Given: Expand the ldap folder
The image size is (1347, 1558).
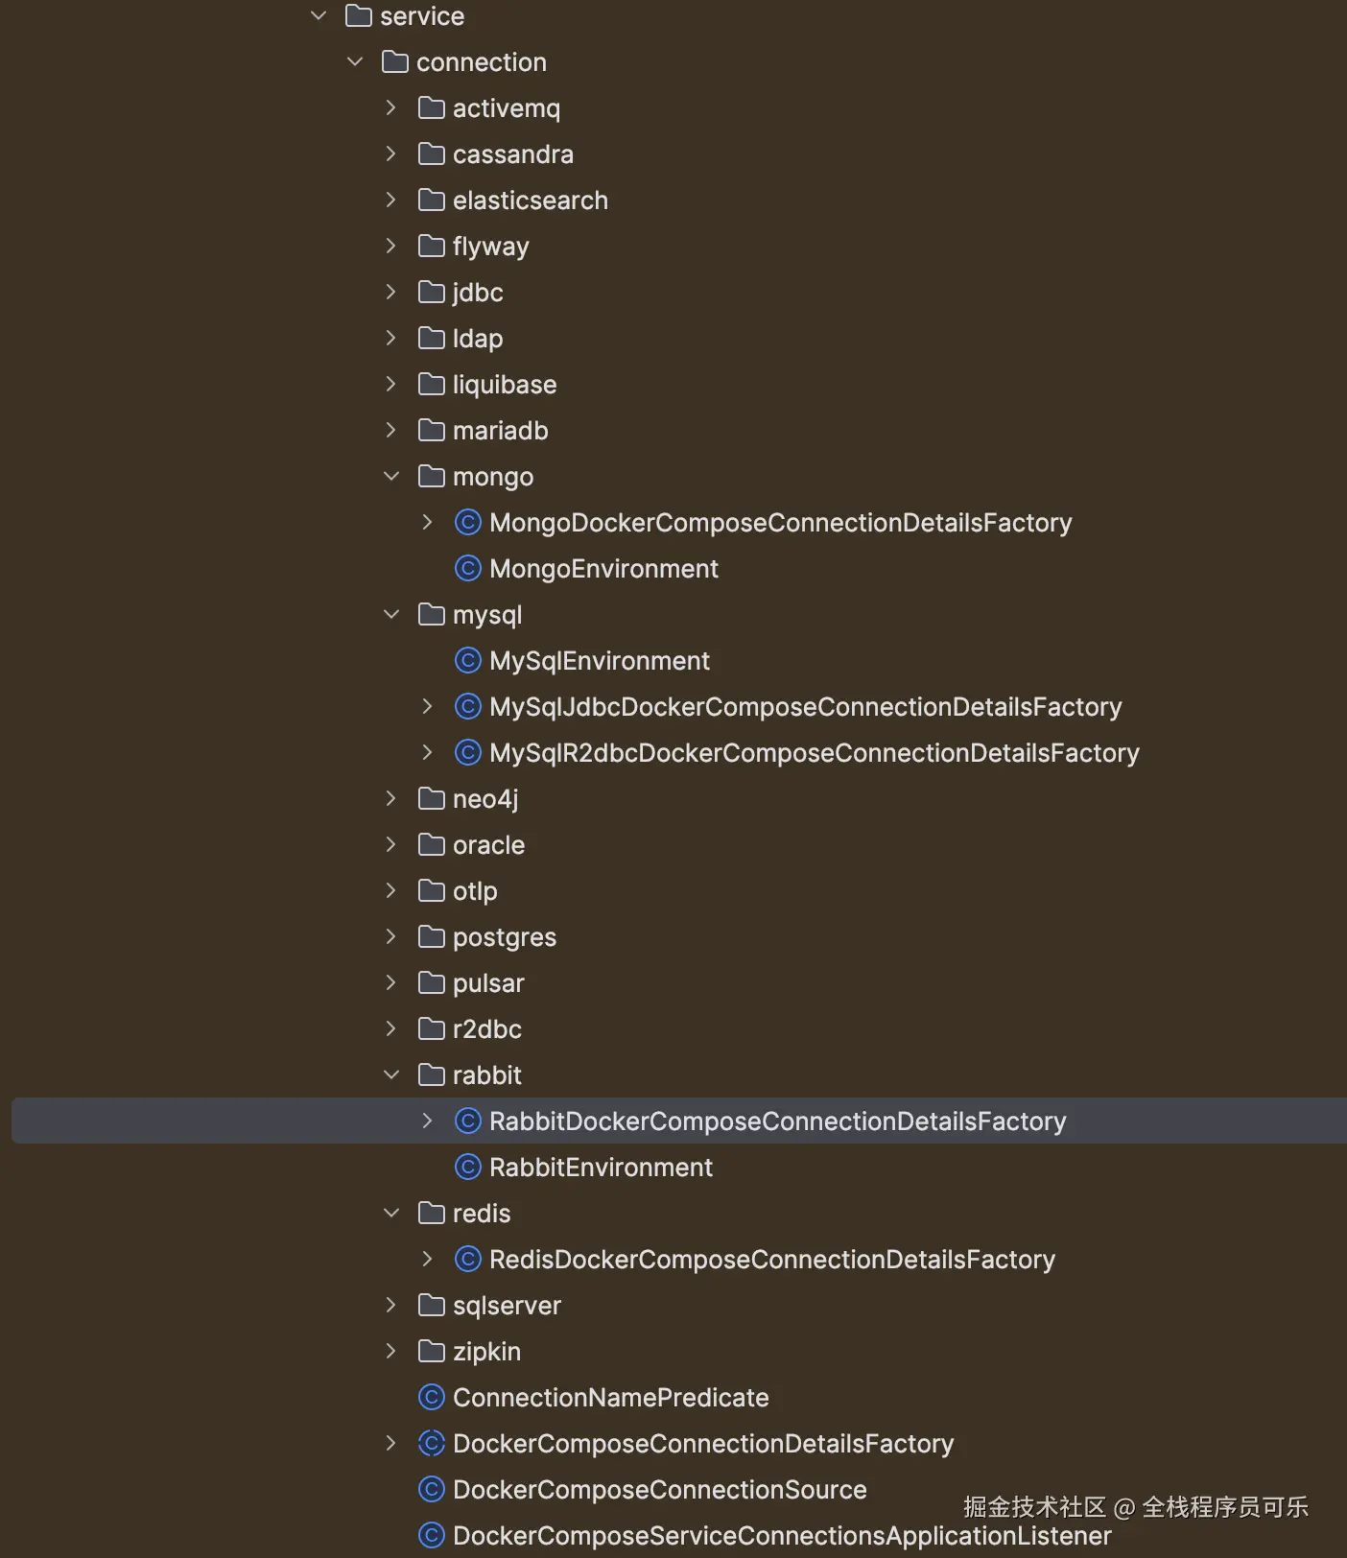Looking at the screenshot, I should (x=390, y=339).
